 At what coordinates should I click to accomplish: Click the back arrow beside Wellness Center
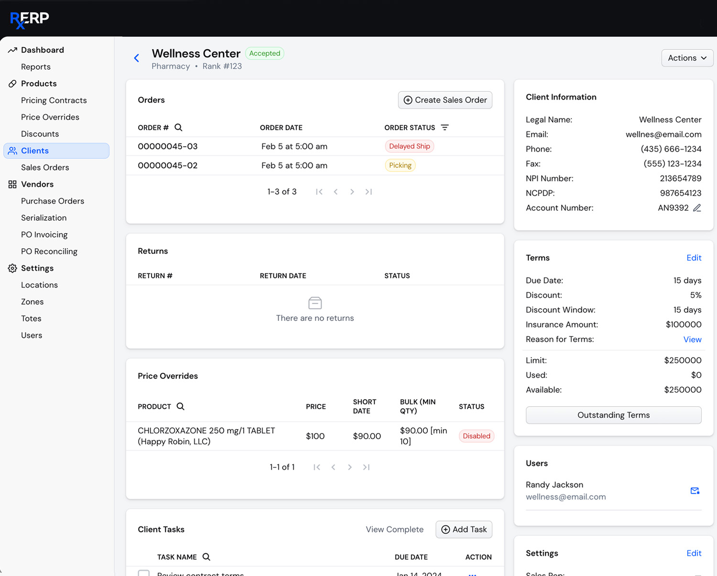point(137,58)
